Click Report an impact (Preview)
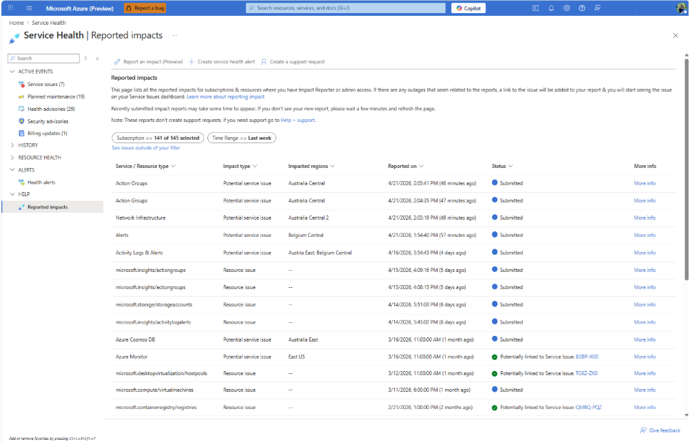Viewport: 689px width, 442px height. (x=149, y=62)
